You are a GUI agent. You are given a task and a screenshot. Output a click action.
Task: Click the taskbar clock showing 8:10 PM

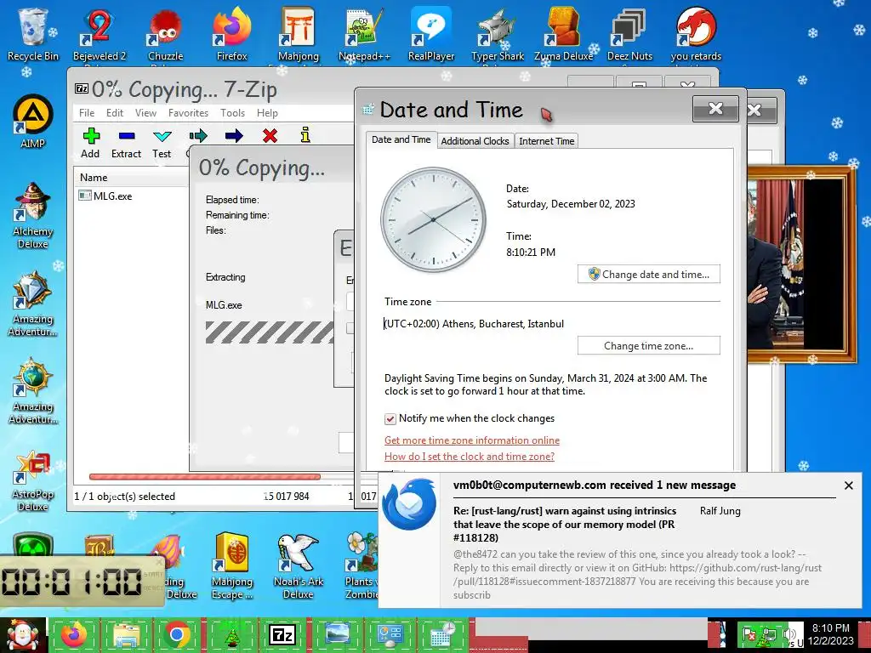coord(831,634)
